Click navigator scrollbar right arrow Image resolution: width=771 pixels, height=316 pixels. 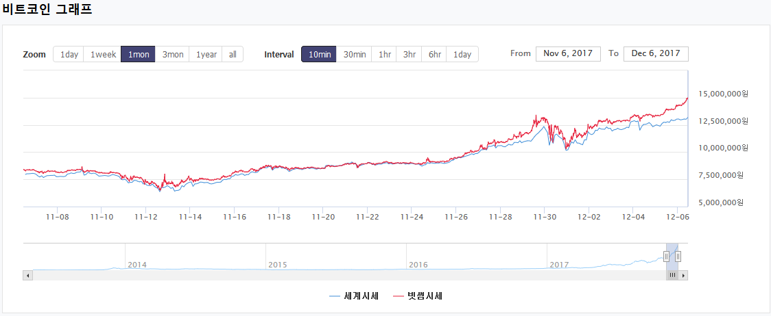point(683,275)
